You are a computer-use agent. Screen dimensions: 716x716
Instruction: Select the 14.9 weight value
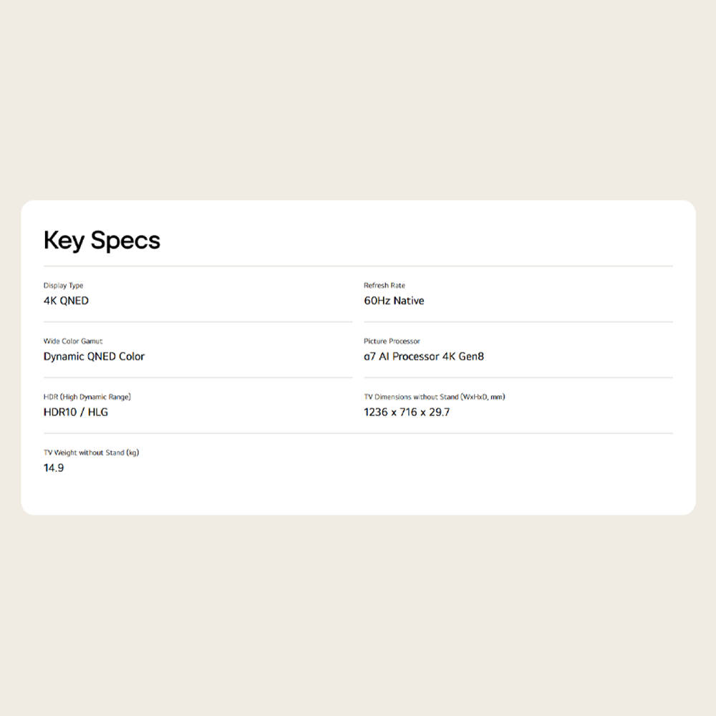[x=54, y=468]
